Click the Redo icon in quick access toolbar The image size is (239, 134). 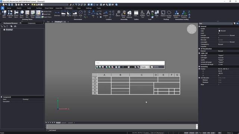28,5
